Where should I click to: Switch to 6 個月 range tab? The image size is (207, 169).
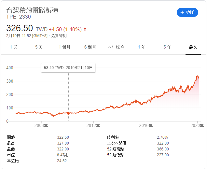[x=90, y=47]
